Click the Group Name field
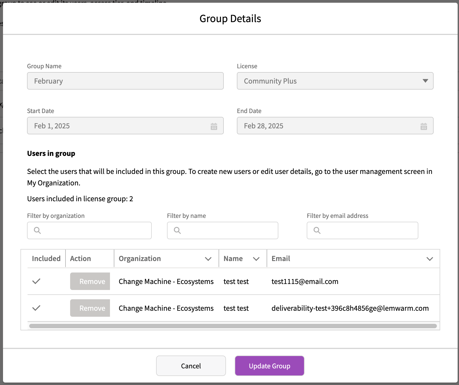The height and width of the screenshot is (385, 459). pyautogui.click(x=125, y=81)
